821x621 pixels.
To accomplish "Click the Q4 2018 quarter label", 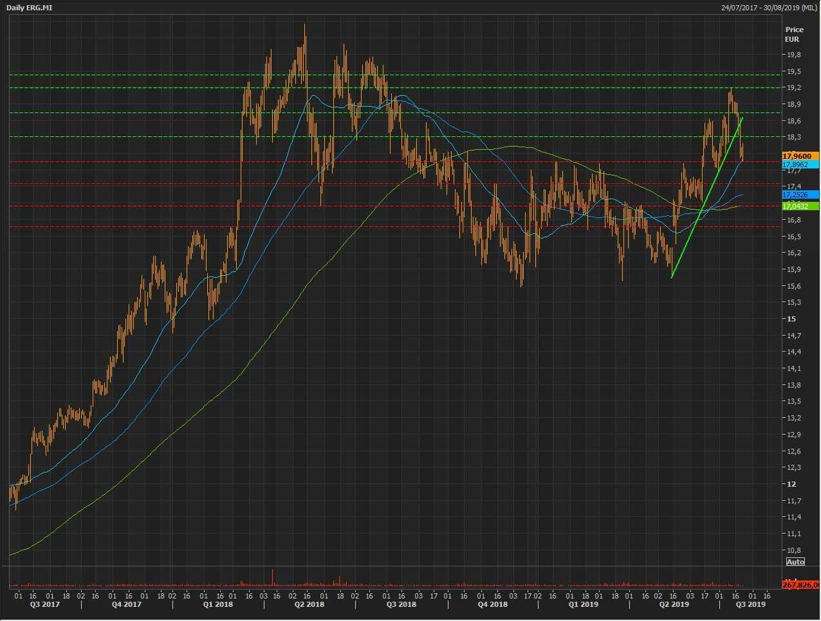I will tap(492, 604).
